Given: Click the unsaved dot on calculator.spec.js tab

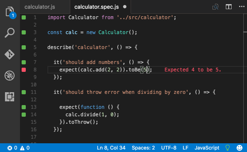Looking at the screenshot, I should point(125,7).
